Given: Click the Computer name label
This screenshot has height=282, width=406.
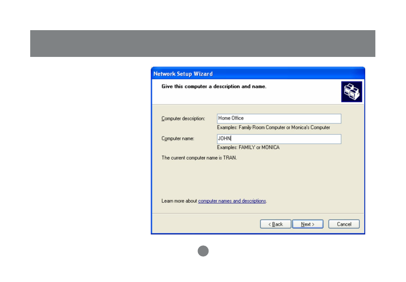Looking at the screenshot, I should [x=177, y=138].
